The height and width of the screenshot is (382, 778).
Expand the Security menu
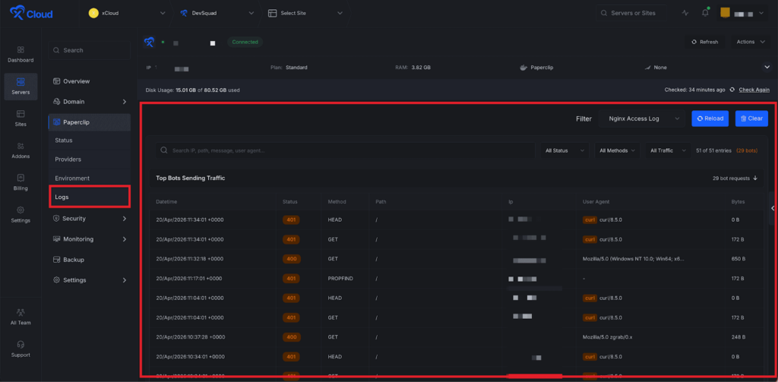point(90,218)
